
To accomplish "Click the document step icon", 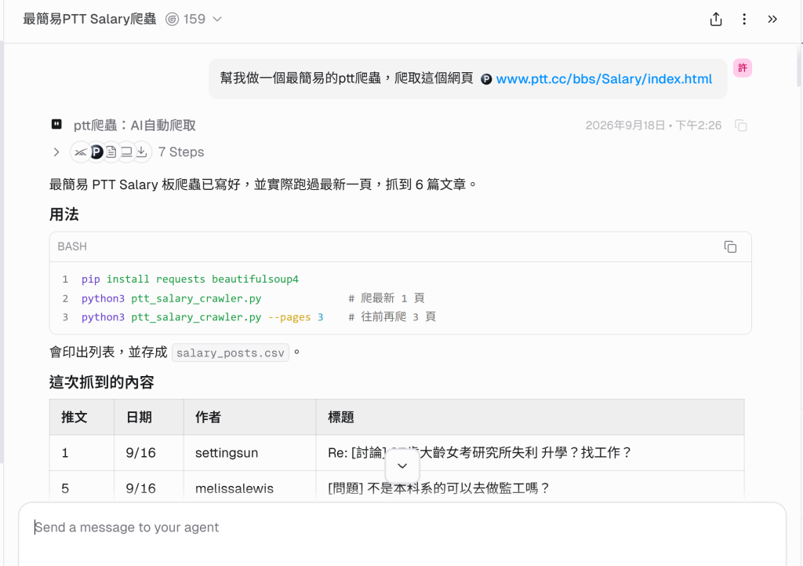I will point(111,152).
